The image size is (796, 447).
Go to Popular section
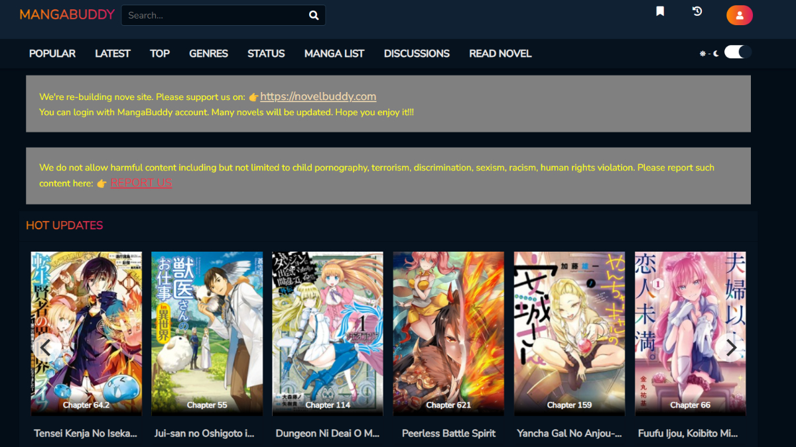(x=52, y=54)
